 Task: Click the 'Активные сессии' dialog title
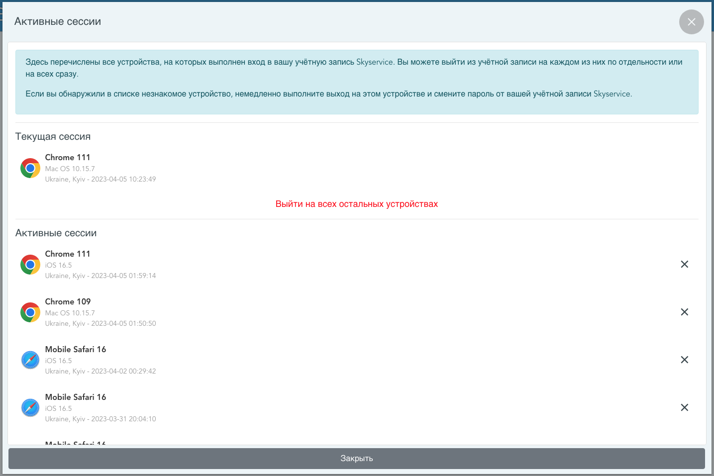[x=58, y=21]
